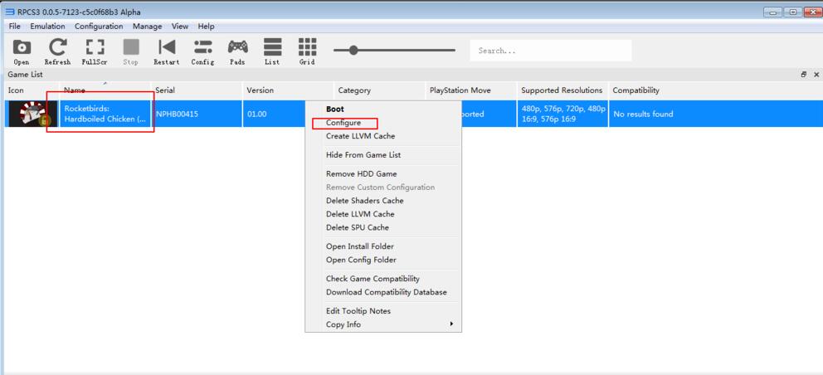Open the Configuration menu
Screen dimensions: 823x375
(99, 27)
